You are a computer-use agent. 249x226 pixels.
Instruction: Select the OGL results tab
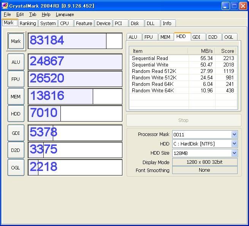[x=228, y=37]
